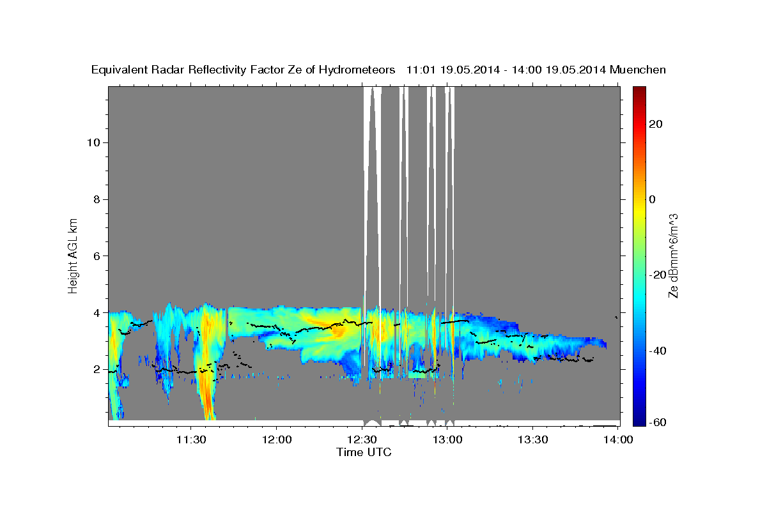Image resolution: width=767 pixels, height=511 pixels.
Task: Click the orange reflectivity core near 12:20
Action: pos(335,328)
